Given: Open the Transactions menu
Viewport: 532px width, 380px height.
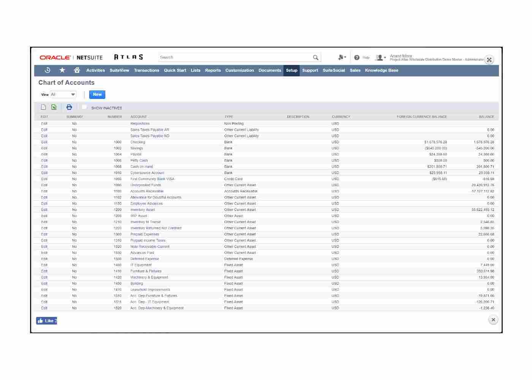Looking at the screenshot, I should pos(146,70).
